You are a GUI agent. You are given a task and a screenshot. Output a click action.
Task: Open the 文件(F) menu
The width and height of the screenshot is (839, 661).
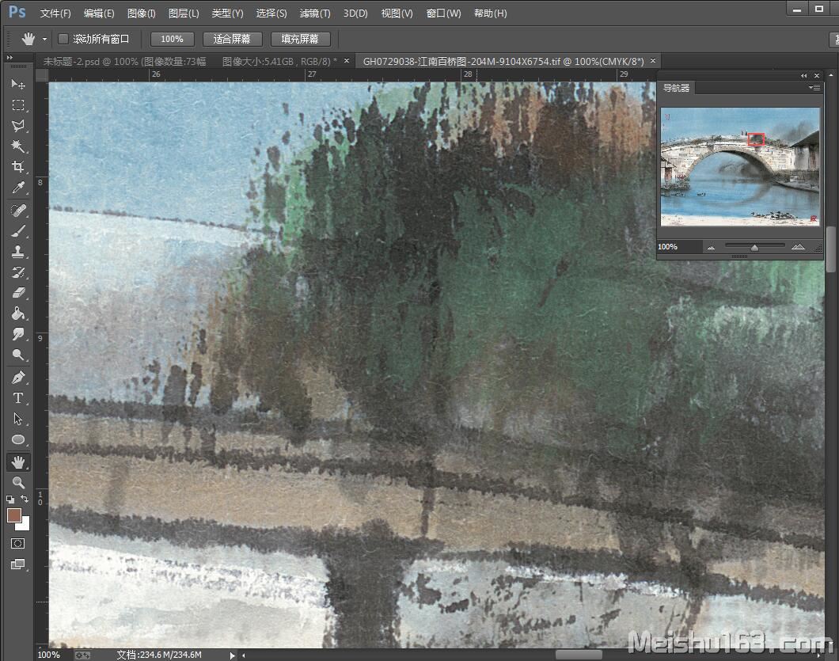point(55,13)
